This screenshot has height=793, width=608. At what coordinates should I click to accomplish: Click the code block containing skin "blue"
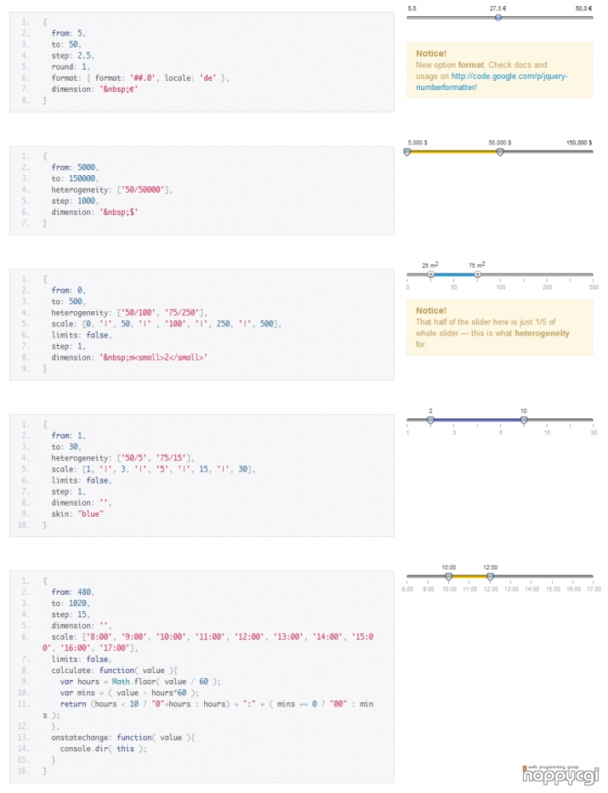click(202, 476)
